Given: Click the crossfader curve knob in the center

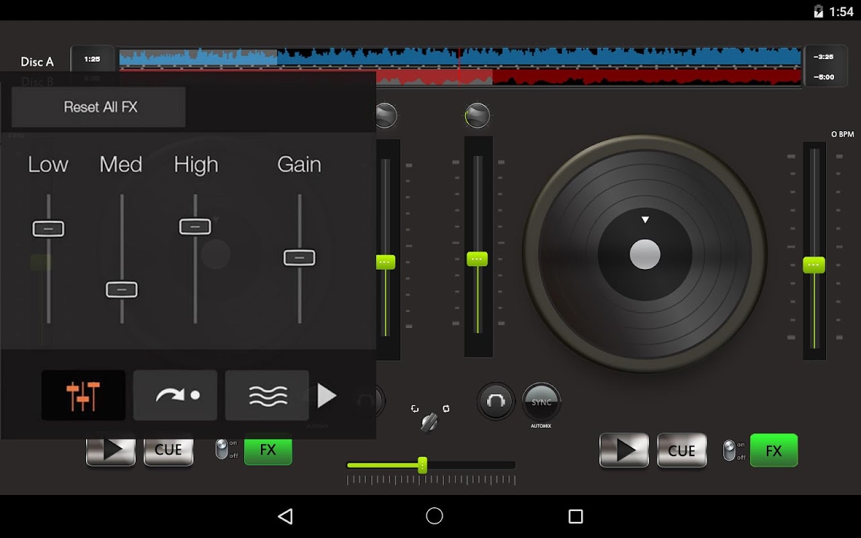Looking at the screenshot, I should (x=429, y=422).
